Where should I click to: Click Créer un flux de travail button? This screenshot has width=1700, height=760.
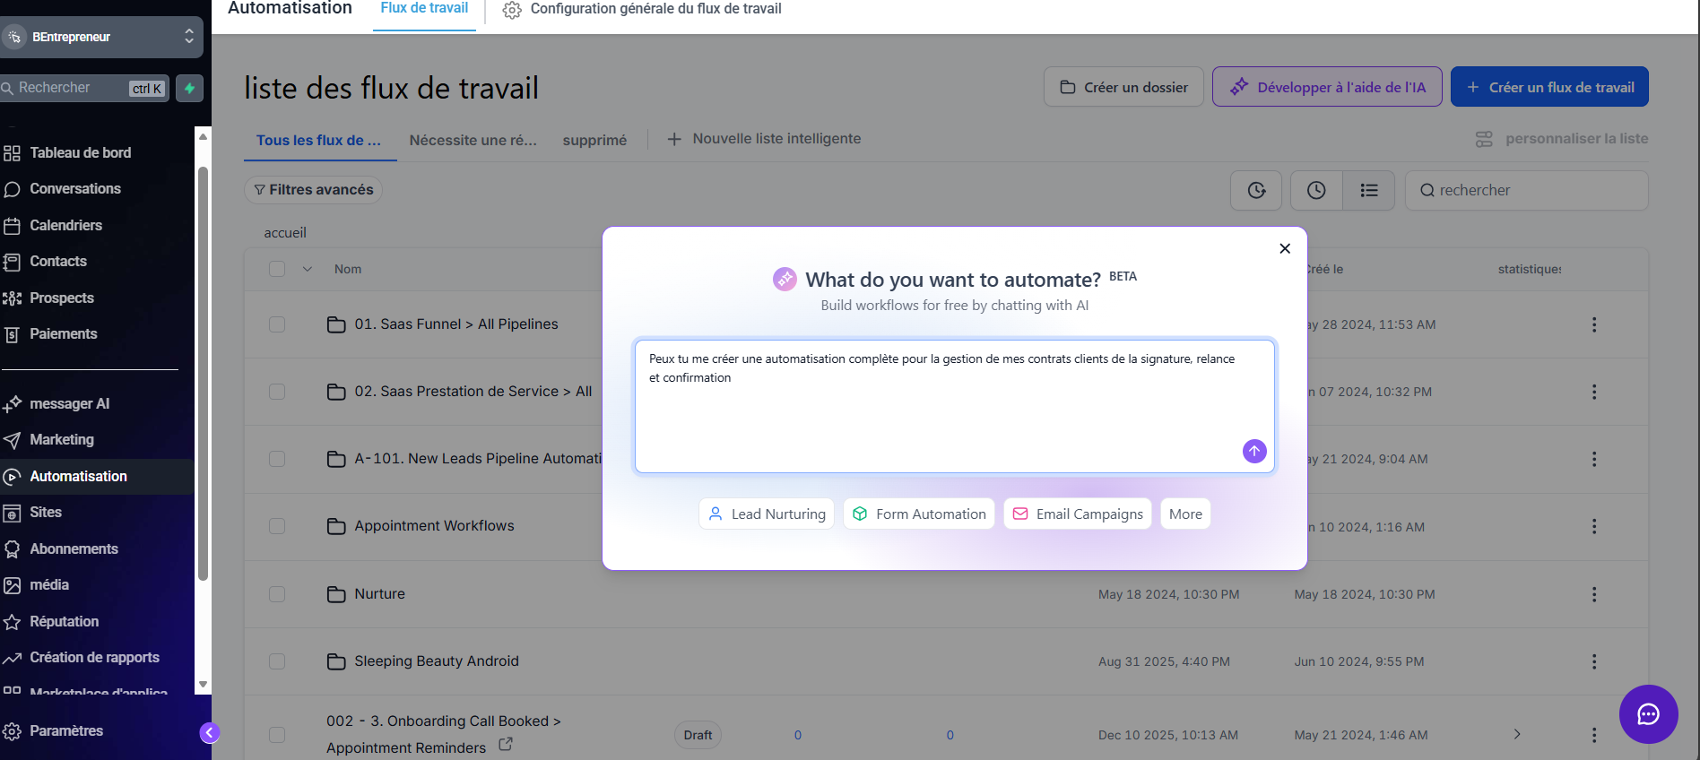click(1548, 87)
